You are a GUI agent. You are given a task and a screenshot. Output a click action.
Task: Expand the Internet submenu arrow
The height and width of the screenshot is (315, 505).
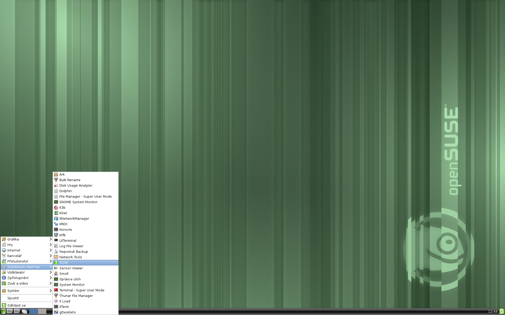50,250
